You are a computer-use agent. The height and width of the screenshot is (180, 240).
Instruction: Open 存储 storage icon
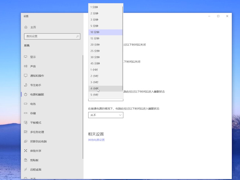pos(26,113)
